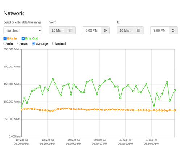Click the 150.000 Mbits axis label
This screenshot has width=181, height=146.
(x=12, y=84)
